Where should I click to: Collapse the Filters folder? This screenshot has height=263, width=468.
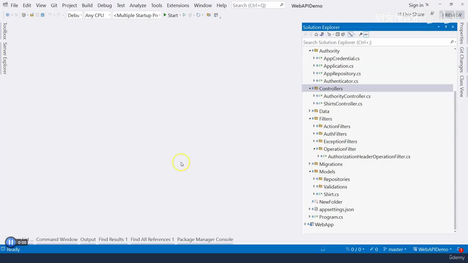coord(310,119)
